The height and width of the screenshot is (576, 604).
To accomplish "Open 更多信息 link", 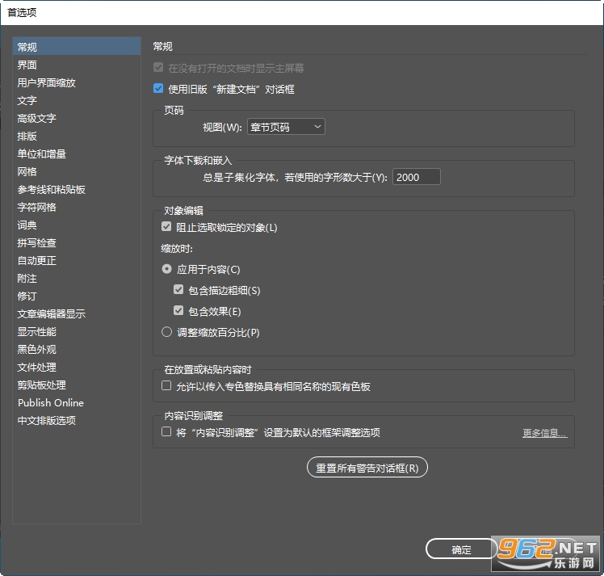I will (544, 433).
